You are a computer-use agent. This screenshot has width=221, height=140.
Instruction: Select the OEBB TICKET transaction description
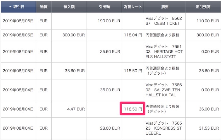tap(164, 21)
